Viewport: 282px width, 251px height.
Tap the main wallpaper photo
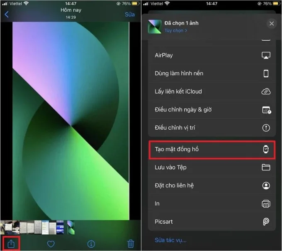click(70, 121)
